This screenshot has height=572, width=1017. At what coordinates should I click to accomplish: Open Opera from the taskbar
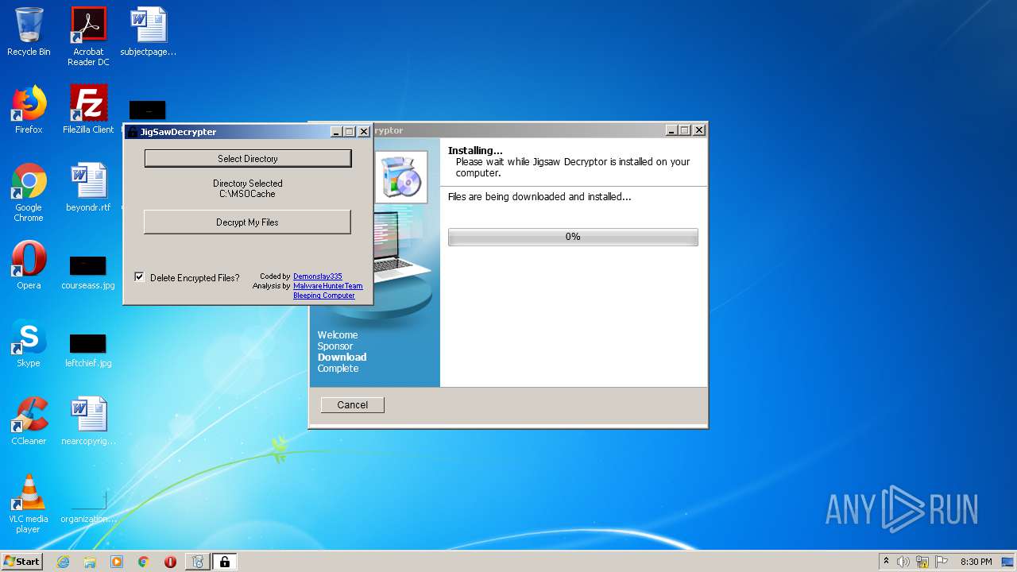pos(170,562)
